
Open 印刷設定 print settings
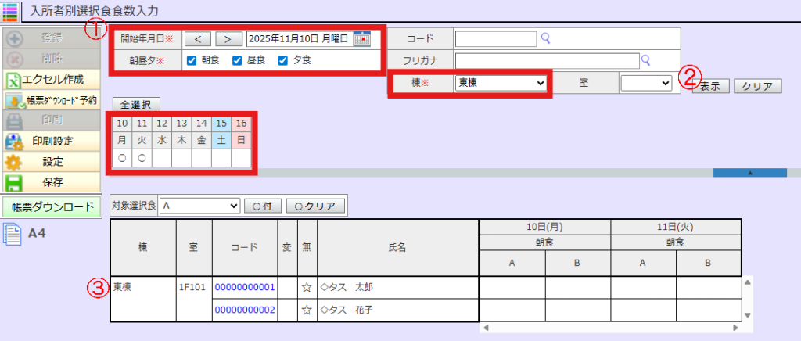tap(52, 142)
